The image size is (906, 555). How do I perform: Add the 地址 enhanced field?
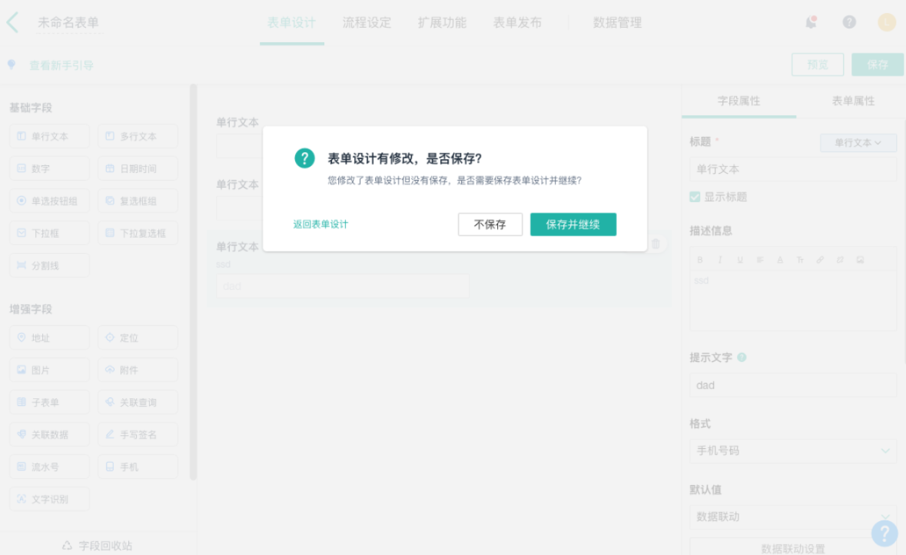point(50,337)
